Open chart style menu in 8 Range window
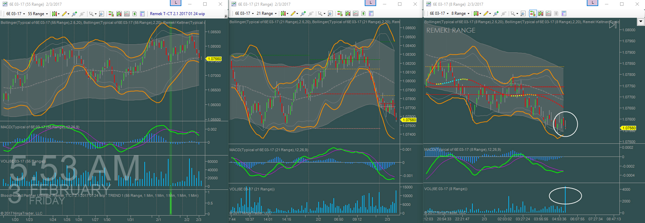 (x=476, y=13)
